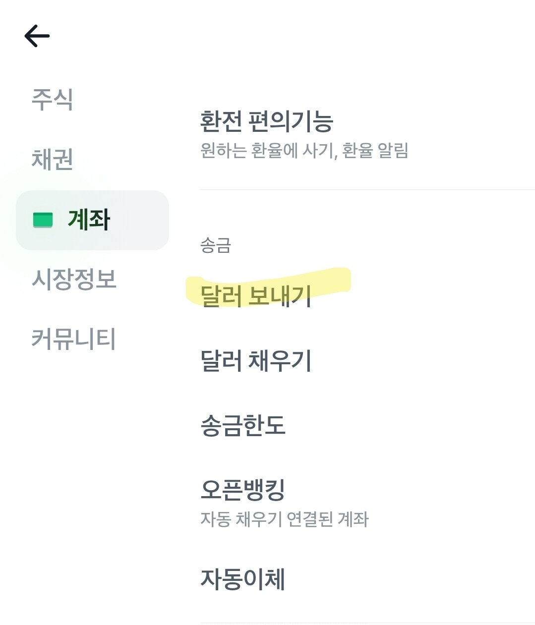
Task: Select the 계좌 category label
Action: [89, 220]
